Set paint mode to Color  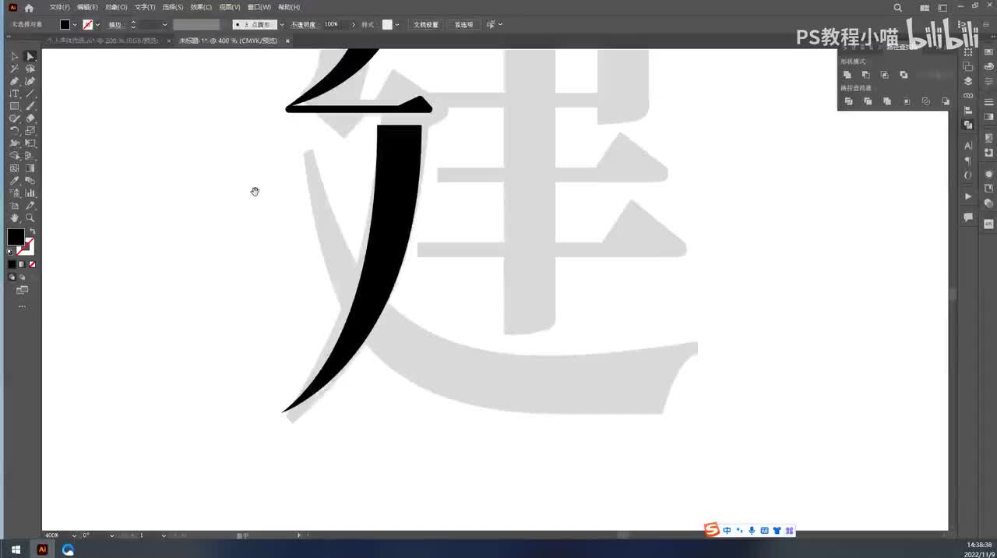[x=12, y=264]
